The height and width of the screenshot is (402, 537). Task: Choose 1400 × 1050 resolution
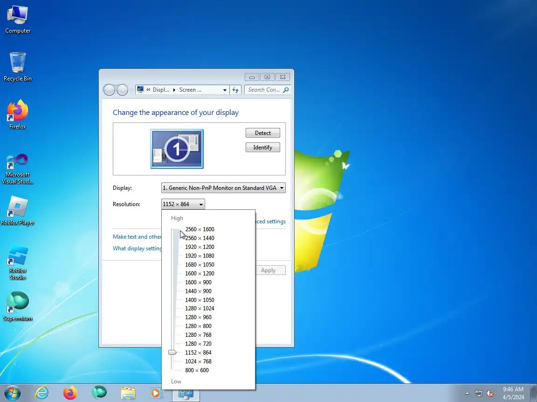[x=200, y=300]
